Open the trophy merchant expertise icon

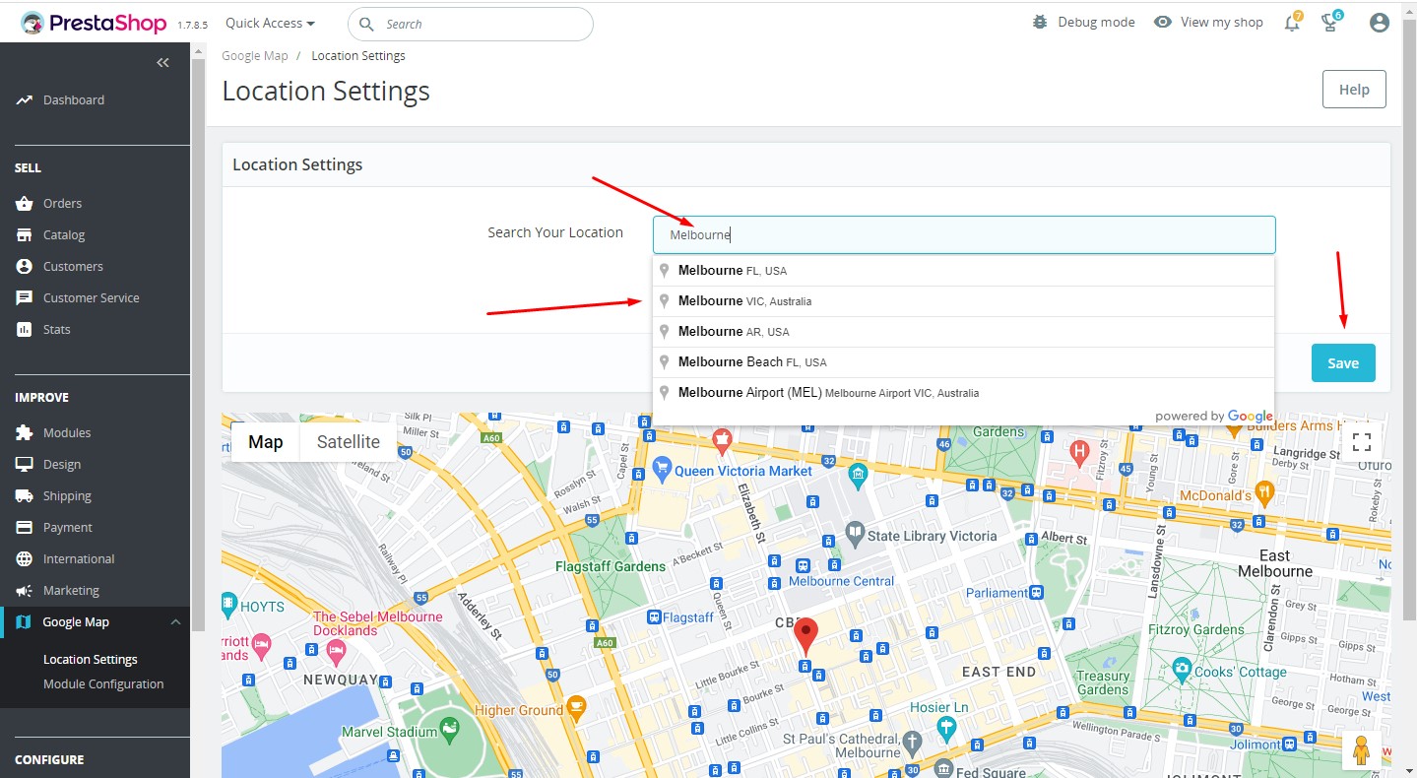coord(1330,23)
